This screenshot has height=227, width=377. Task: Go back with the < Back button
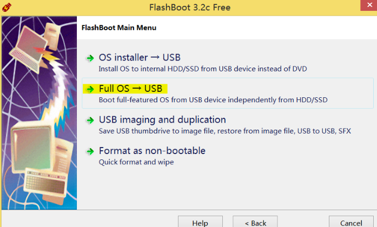click(x=255, y=222)
